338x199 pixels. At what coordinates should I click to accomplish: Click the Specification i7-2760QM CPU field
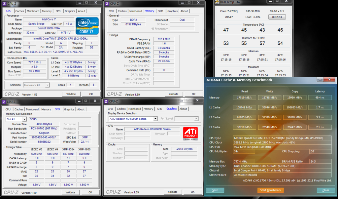[x=60, y=39]
